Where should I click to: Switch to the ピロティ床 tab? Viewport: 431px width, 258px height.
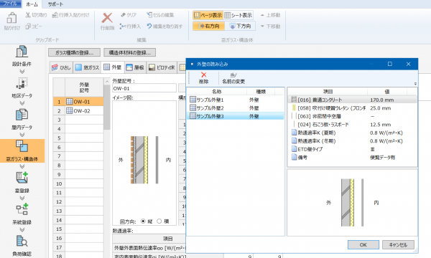(162, 67)
